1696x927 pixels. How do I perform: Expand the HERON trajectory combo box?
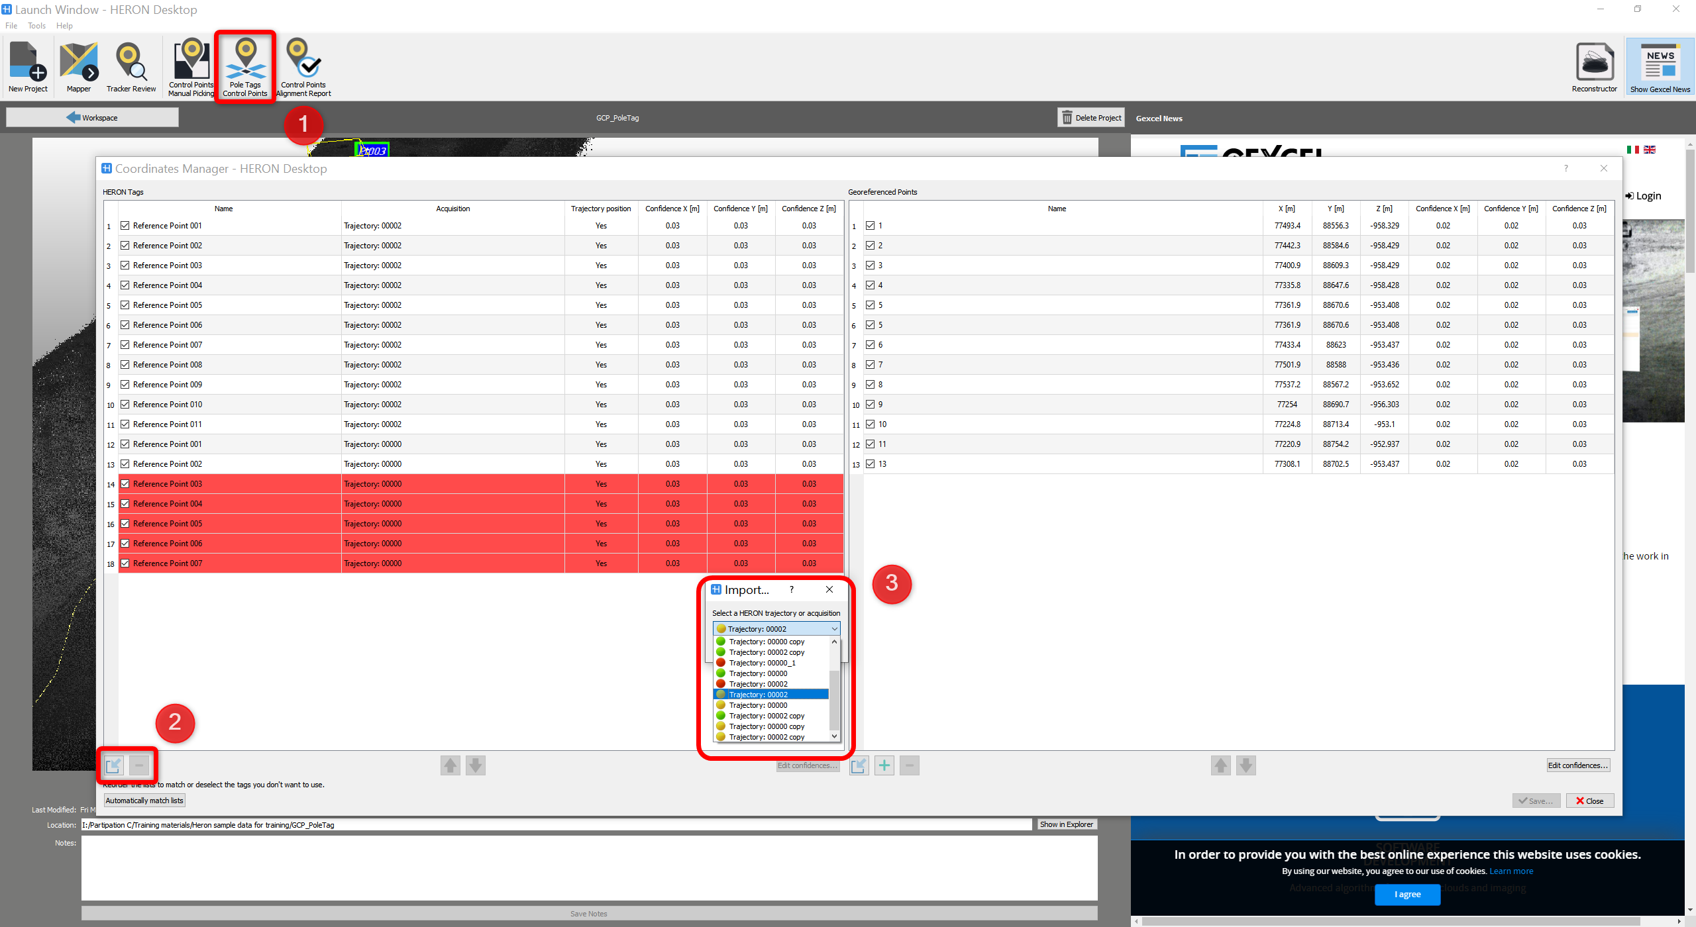tap(834, 628)
